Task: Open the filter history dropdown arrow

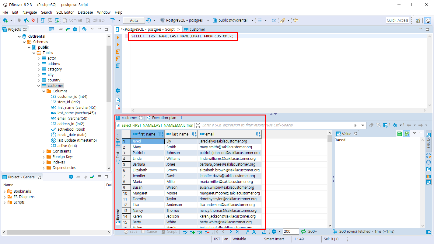Action: (363, 125)
